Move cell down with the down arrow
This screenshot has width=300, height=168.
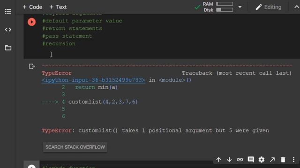[229, 160]
